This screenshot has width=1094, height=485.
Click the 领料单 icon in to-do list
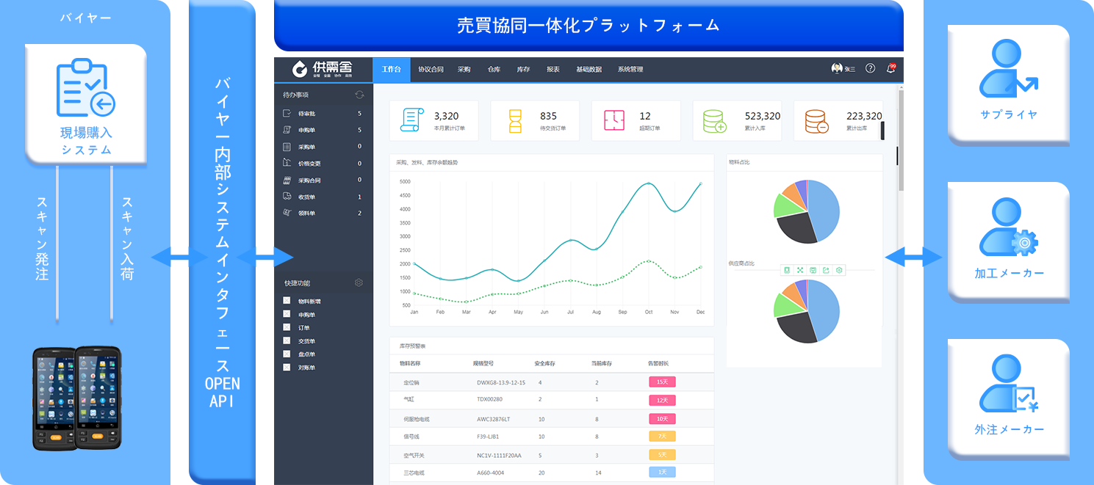(x=287, y=213)
